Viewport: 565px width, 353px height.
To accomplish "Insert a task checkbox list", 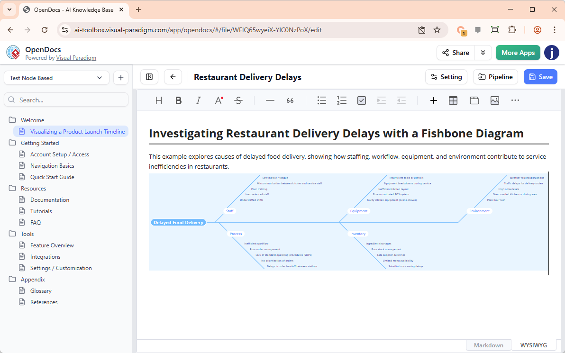I will pos(362,100).
